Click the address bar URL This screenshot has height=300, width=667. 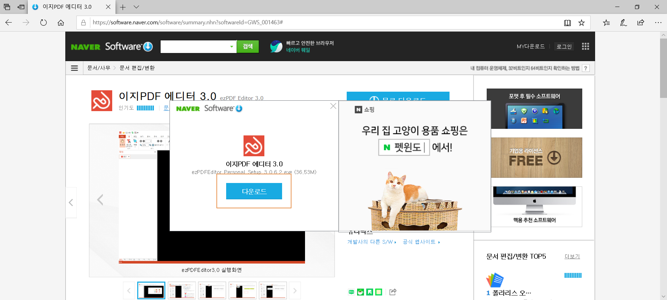pyautogui.click(x=188, y=23)
